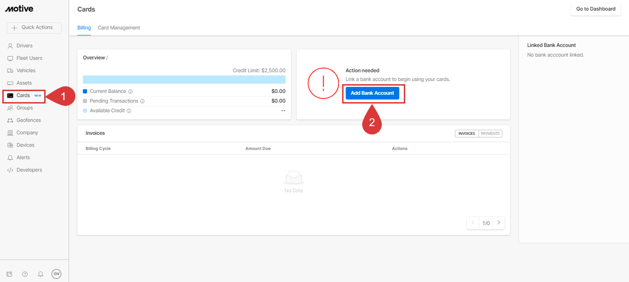The height and width of the screenshot is (282, 629).
Task: Open the SW user profile avatar
Action: click(x=56, y=274)
